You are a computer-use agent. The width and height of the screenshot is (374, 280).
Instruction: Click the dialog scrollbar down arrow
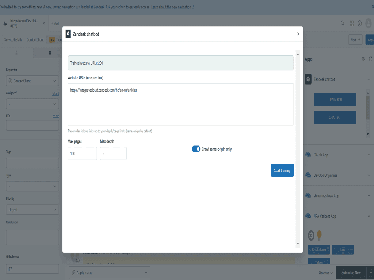coord(298,244)
